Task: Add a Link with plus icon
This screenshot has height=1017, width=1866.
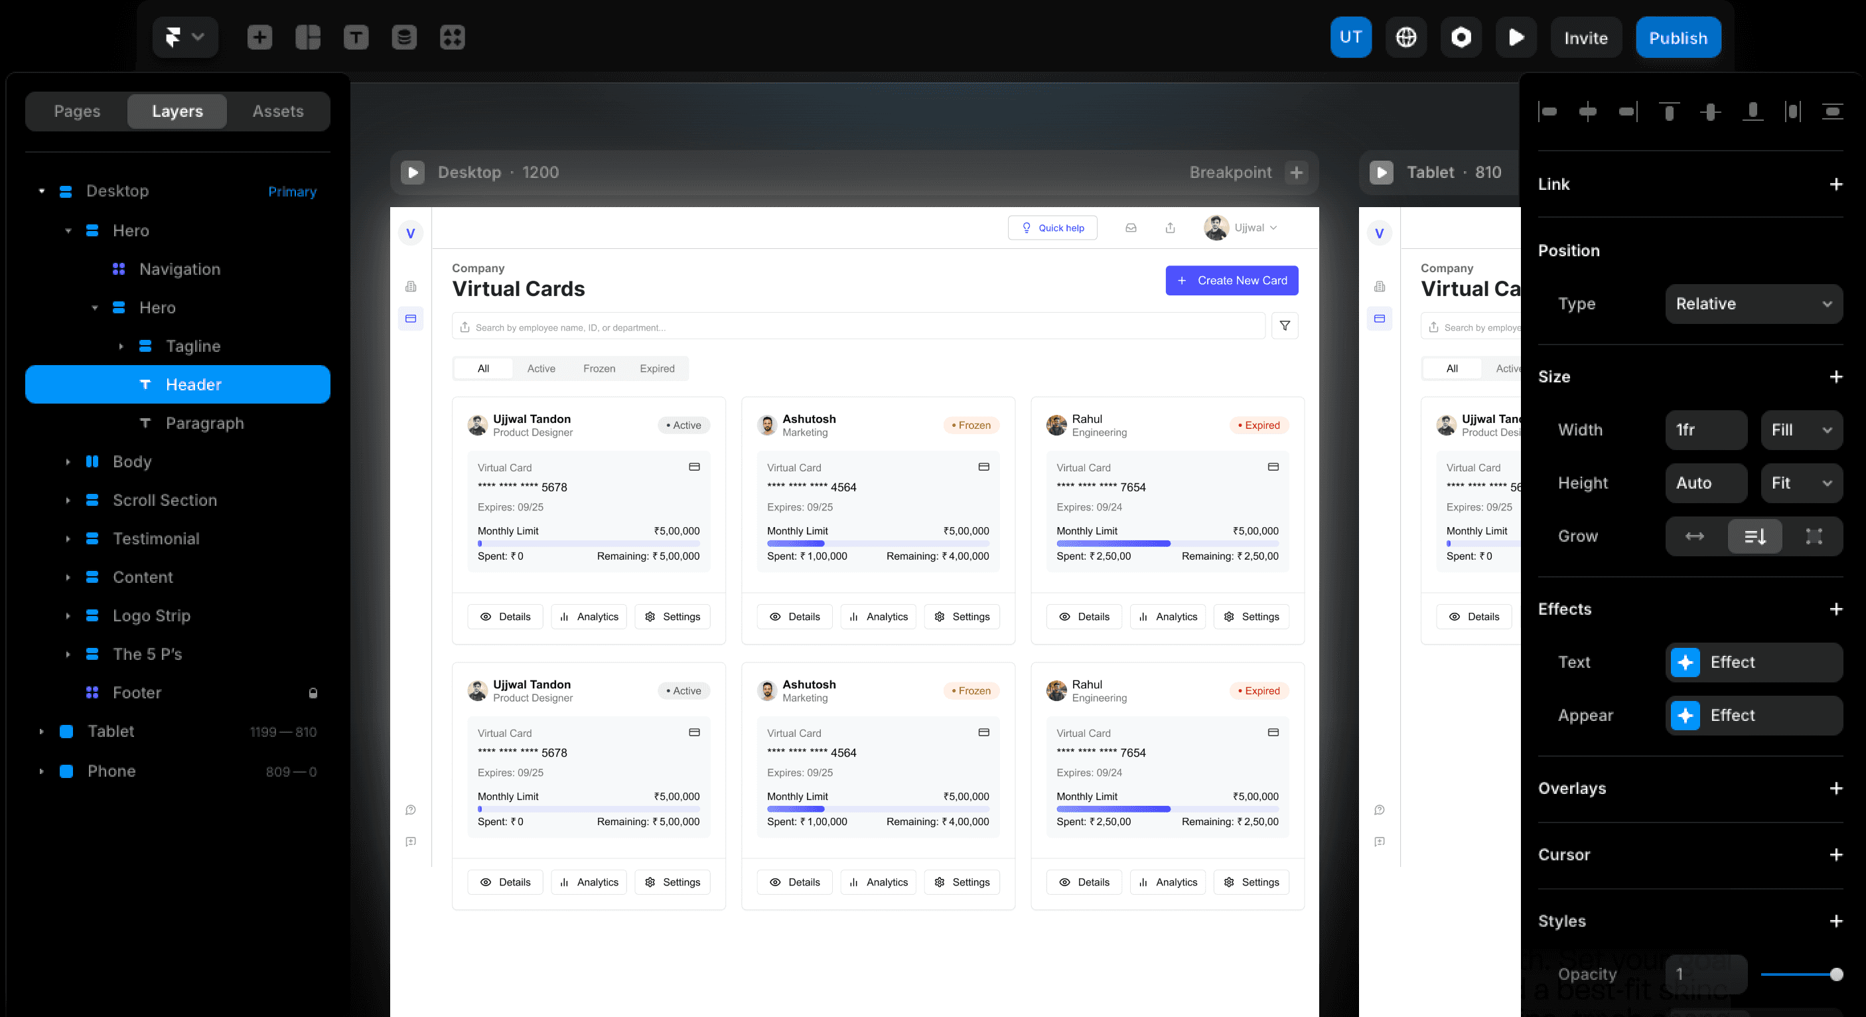Action: [x=1835, y=184]
